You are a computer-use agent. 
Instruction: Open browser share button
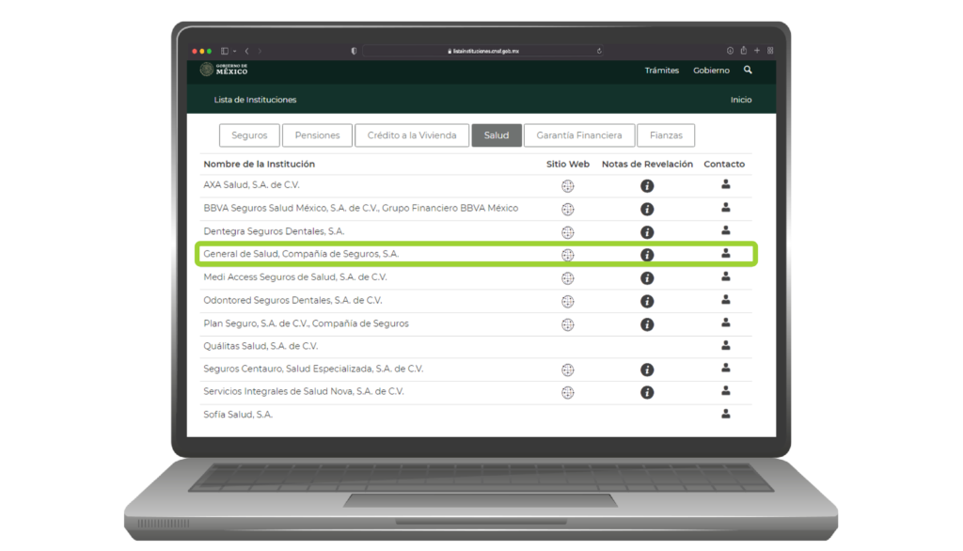point(743,51)
